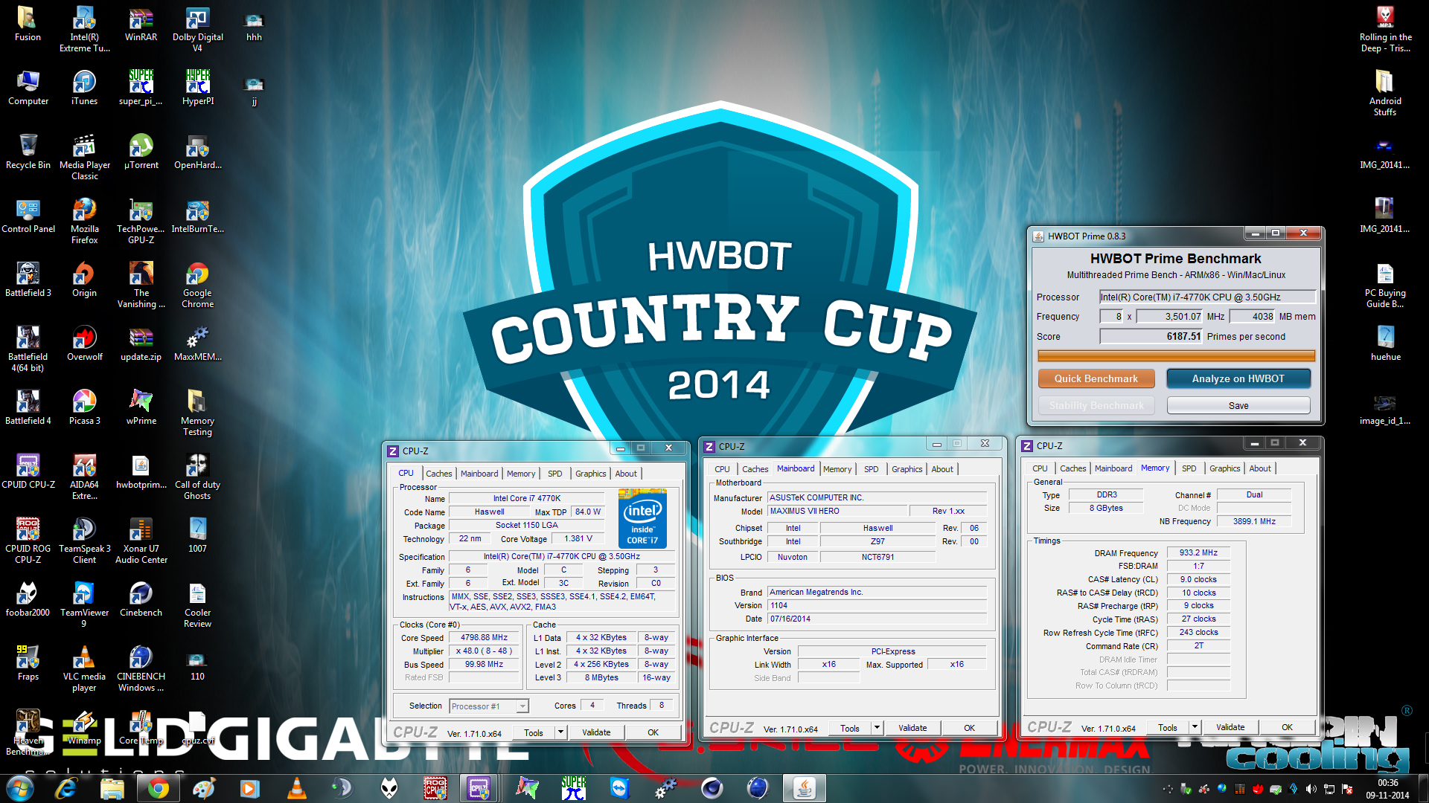The height and width of the screenshot is (803, 1429).
Task: Open the Recycle Bin icon
Action: (28, 152)
